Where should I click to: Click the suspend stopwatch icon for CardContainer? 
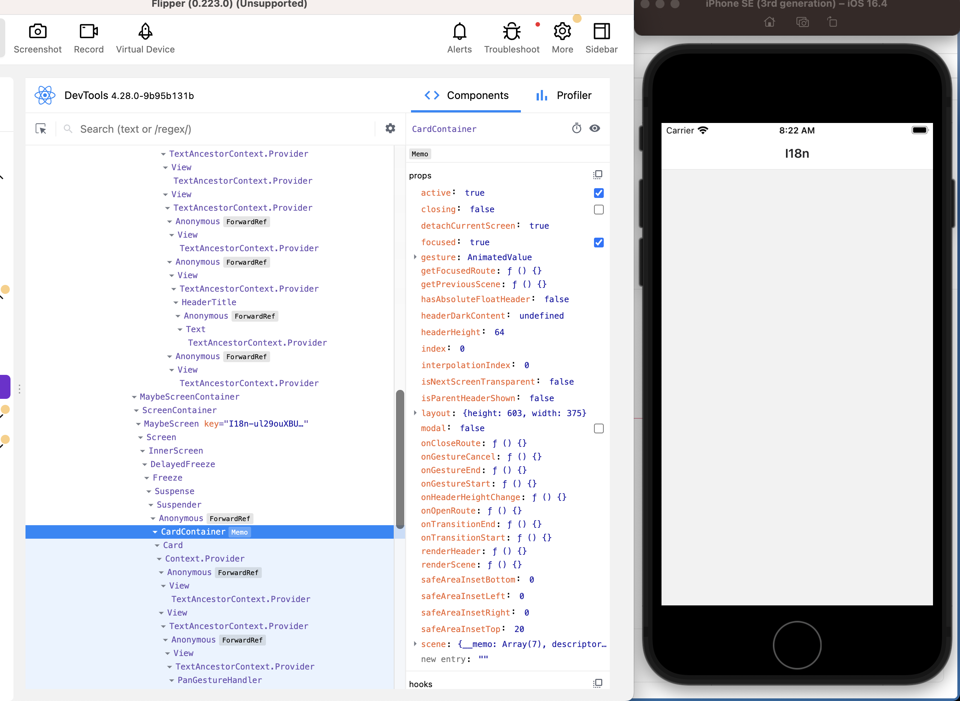(576, 129)
